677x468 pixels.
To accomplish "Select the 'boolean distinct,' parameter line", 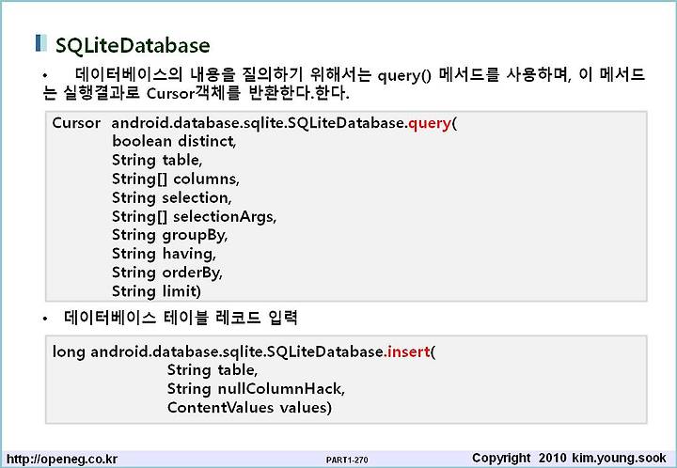I will (174, 142).
